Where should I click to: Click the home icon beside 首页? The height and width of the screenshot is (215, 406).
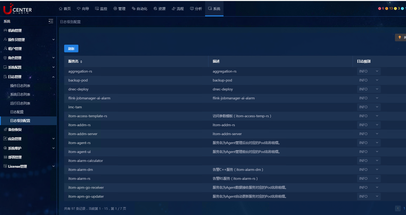tap(61, 9)
